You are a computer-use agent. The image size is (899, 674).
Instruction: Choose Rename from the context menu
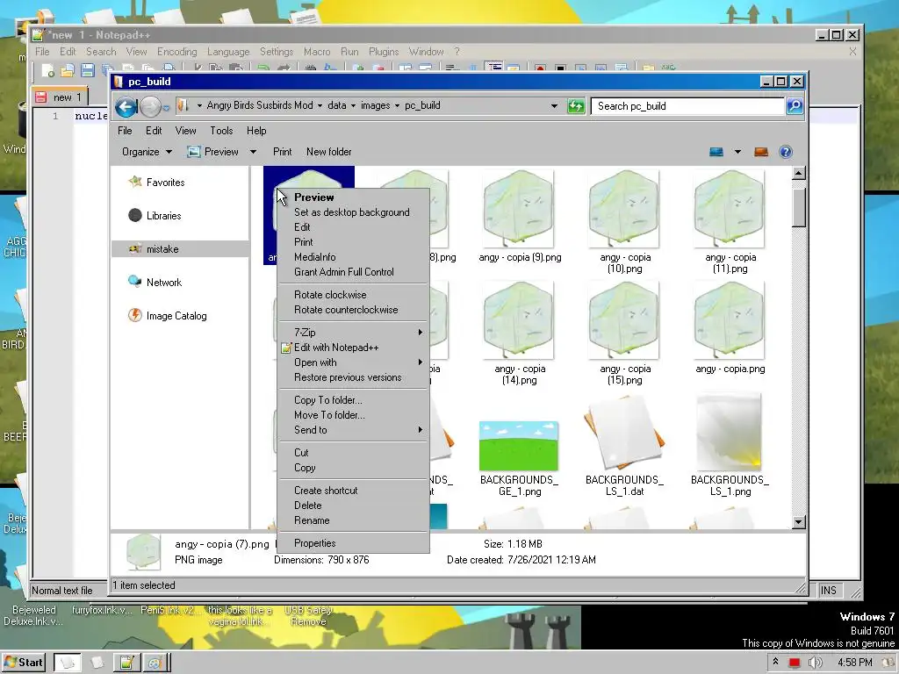click(353, 520)
